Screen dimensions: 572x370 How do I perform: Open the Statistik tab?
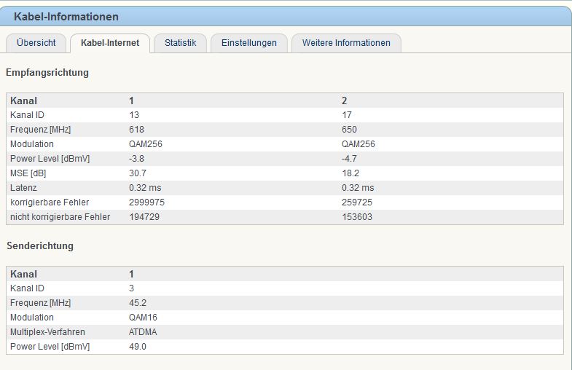pos(180,43)
